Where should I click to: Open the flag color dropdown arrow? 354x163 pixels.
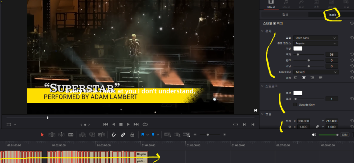[x=147, y=135]
